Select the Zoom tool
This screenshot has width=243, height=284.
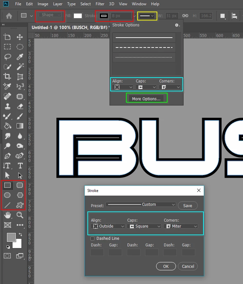coord(20,215)
